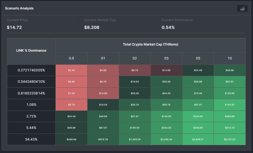Open the chart view icon in Scenario Analysis header

coord(242,8)
